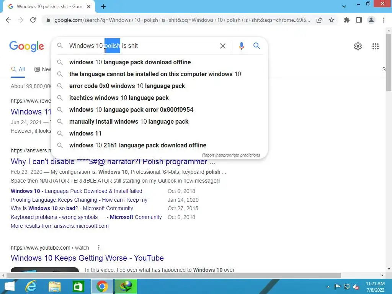
Task: Open 'Windows 10 Keeps Getting Worse - YouTube' result
Action: (87, 258)
